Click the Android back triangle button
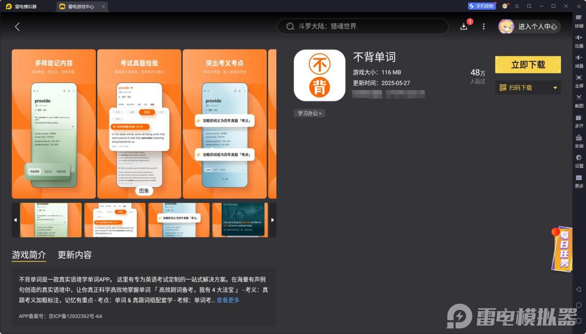This screenshot has width=586, height=334. tap(579, 289)
